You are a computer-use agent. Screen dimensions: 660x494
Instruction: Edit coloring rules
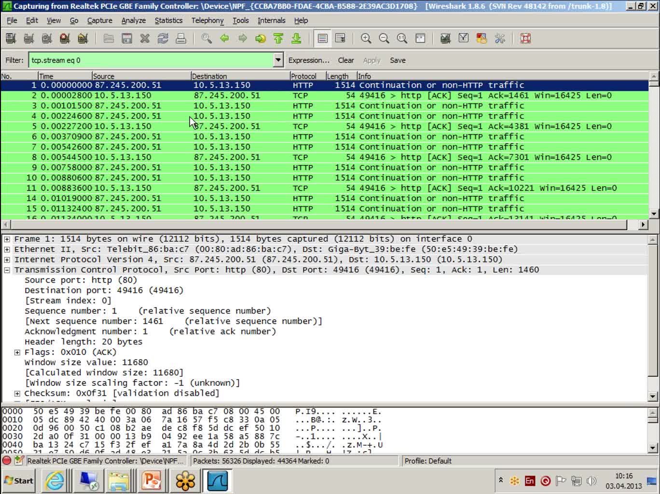(481, 39)
